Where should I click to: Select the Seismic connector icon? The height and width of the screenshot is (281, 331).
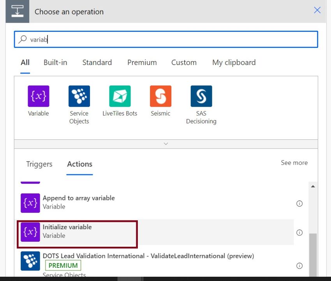point(160,95)
